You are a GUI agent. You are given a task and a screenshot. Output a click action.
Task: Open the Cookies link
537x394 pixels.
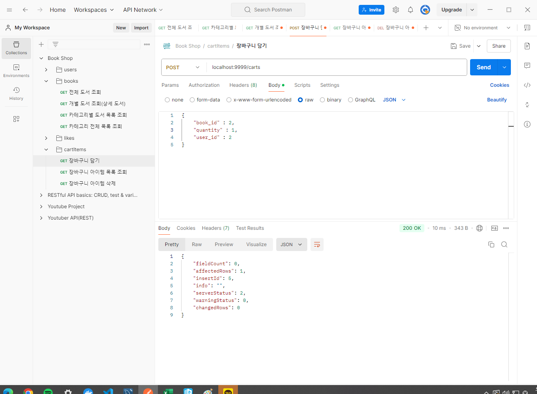(x=499, y=85)
